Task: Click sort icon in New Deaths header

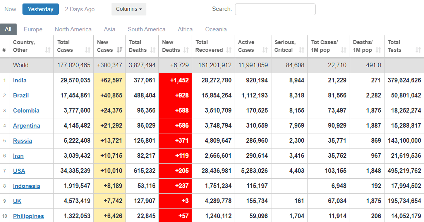Action: point(186,50)
